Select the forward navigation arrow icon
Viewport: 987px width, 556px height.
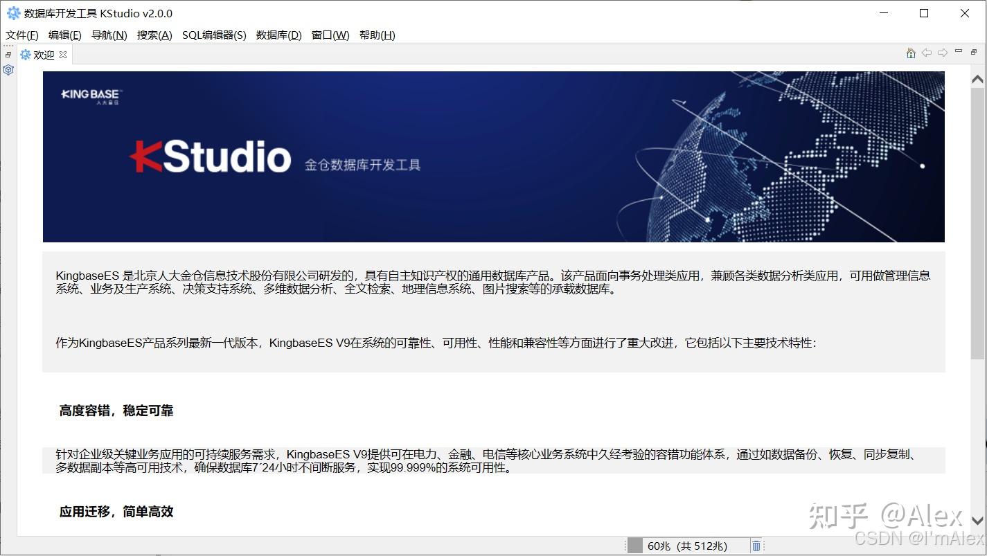coord(943,53)
